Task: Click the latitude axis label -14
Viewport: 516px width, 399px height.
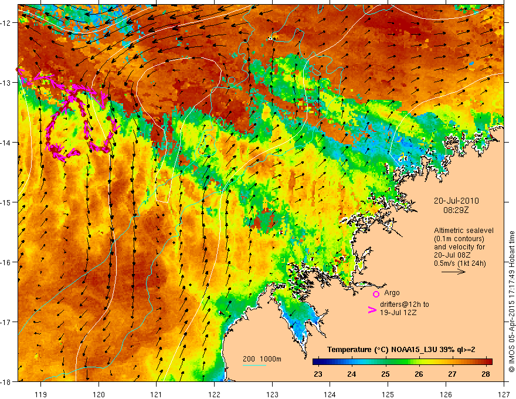Action: pos(6,143)
